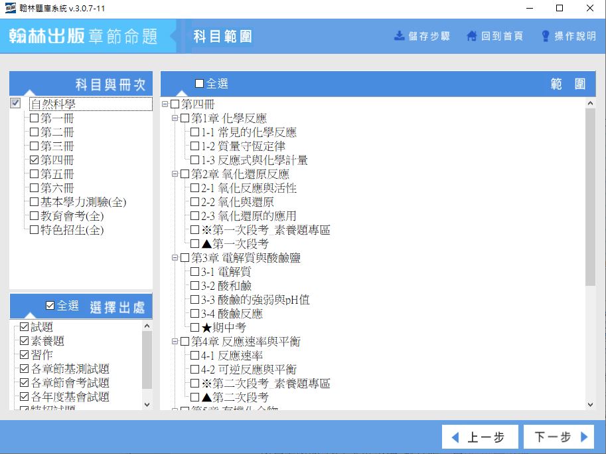Open 儲存步驟 in header
Image resolution: width=606 pixels, height=454 pixels.
pyautogui.click(x=422, y=36)
